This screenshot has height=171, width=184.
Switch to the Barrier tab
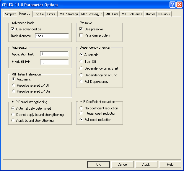pyautogui.click(x=150, y=14)
